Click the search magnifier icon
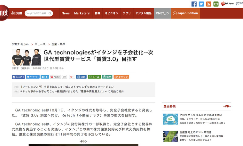The width and height of the screenshot is (243, 146). click(50, 13)
